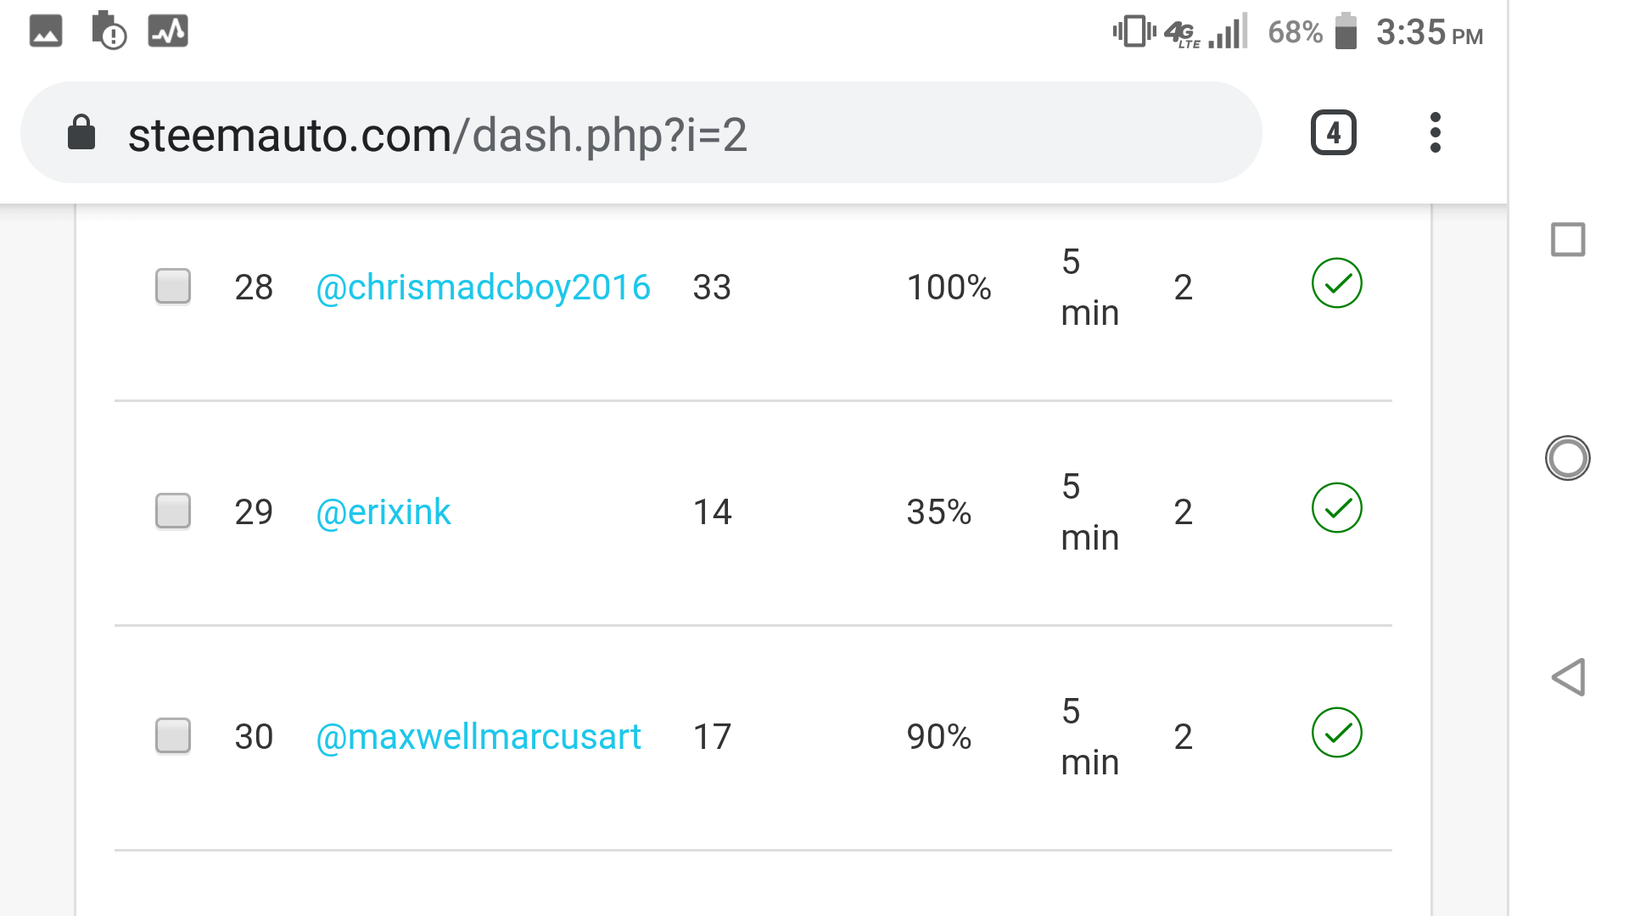Open the browser tab switcher showing 4
Screen dimensions: 1629x916
[1333, 133]
